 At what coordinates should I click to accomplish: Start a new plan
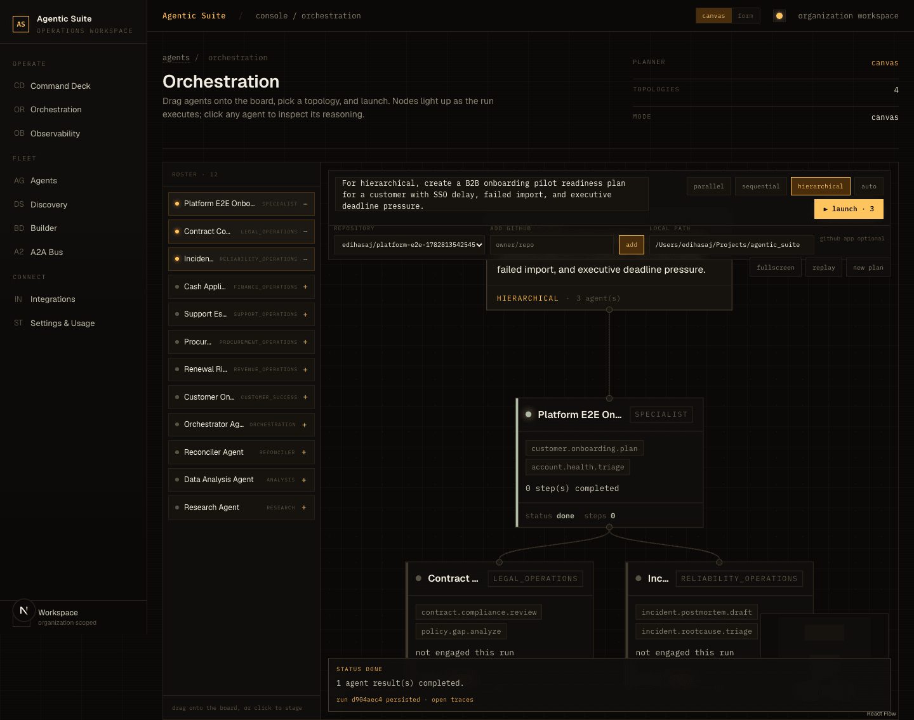tap(868, 267)
